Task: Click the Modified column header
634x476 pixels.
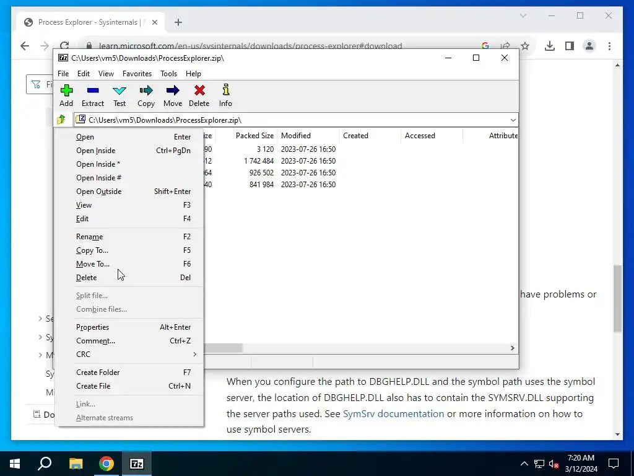Action: 308,136
